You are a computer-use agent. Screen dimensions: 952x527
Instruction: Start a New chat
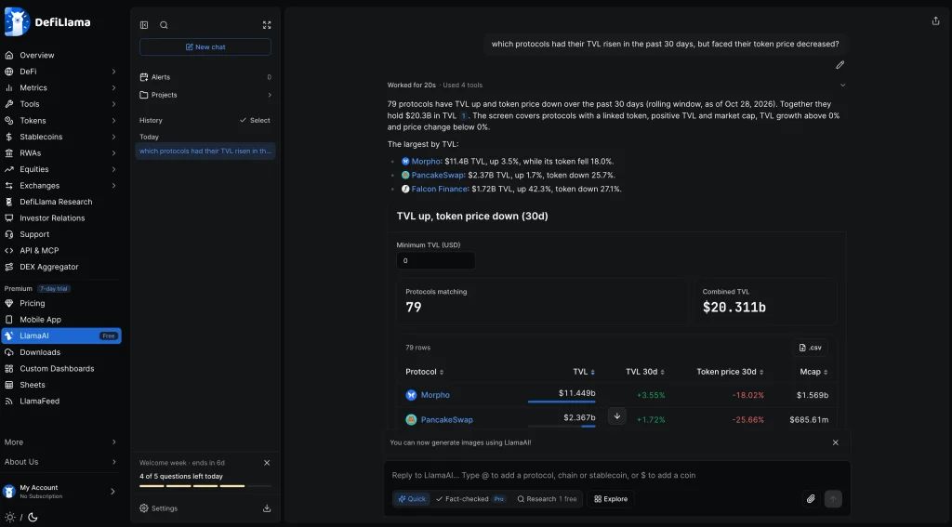click(205, 46)
